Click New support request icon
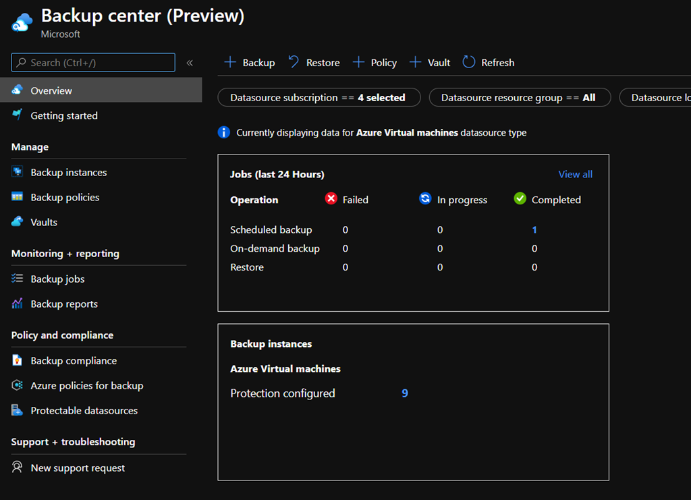This screenshot has width=691, height=500. tap(18, 468)
